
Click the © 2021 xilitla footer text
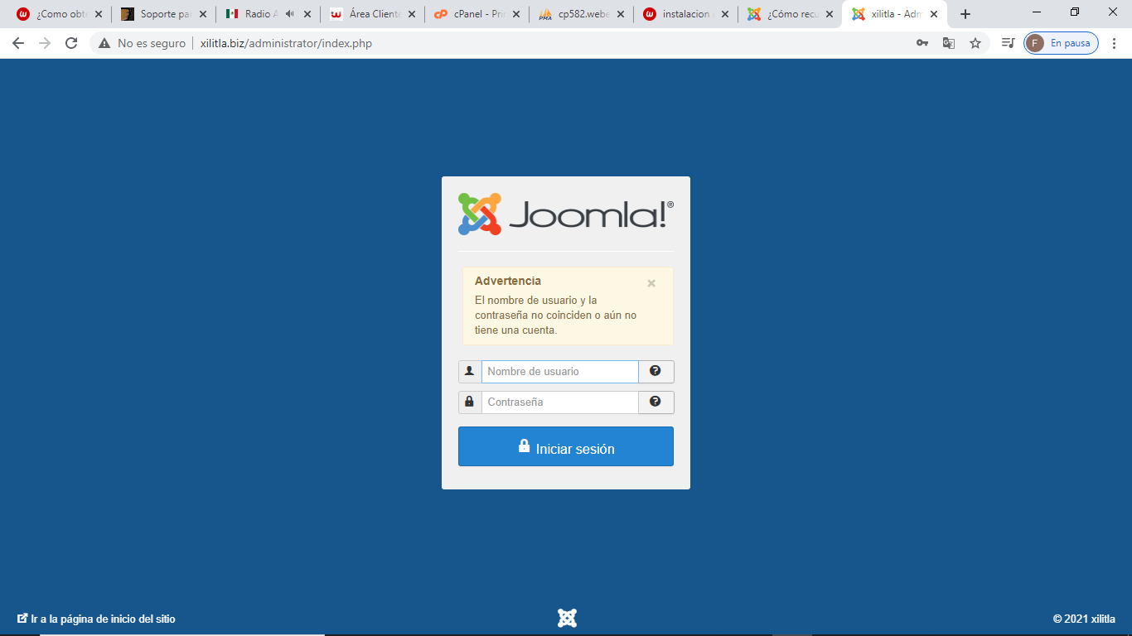point(1084,619)
